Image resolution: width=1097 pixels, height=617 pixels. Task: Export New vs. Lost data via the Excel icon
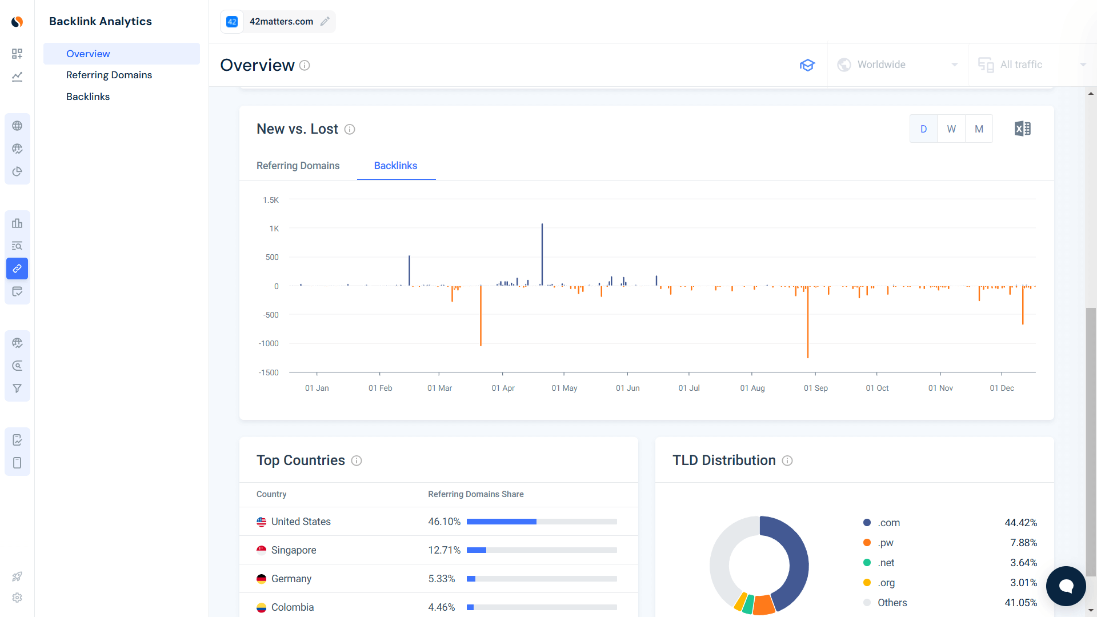click(1023, 129)
